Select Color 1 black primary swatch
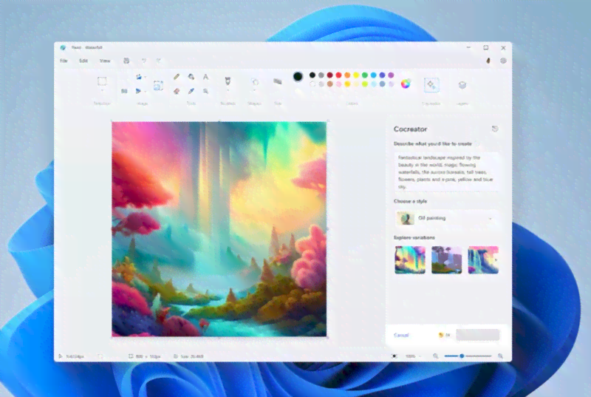 pyautogui.click(x=298, y=77)
